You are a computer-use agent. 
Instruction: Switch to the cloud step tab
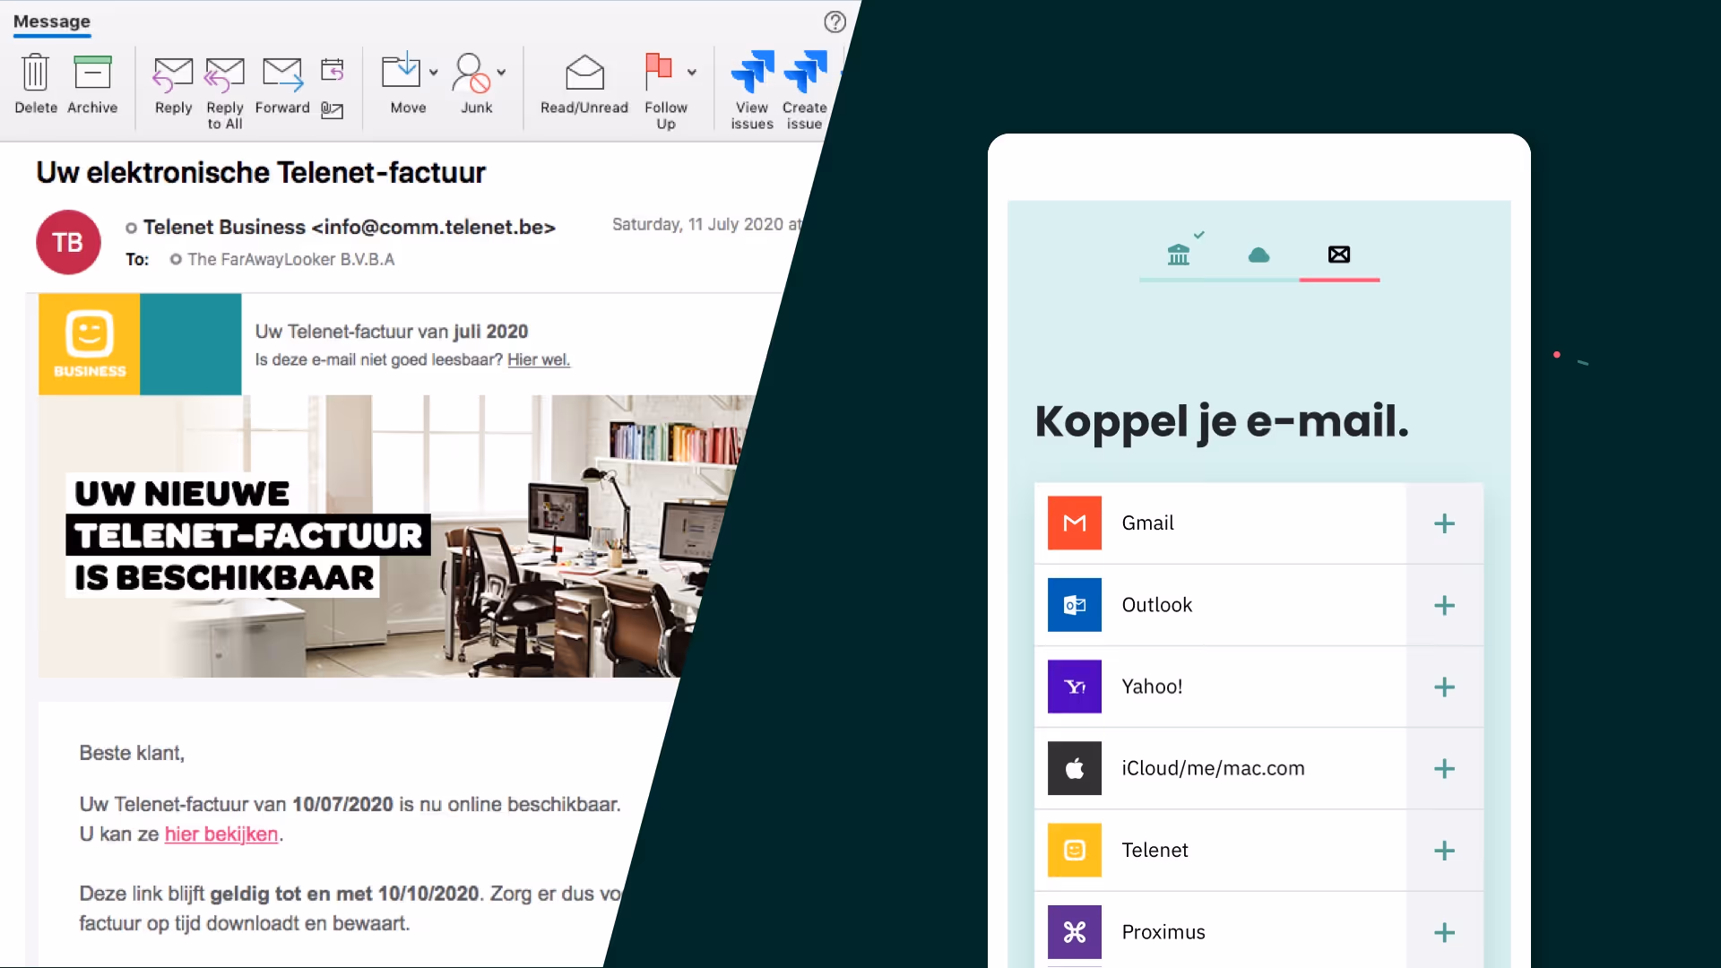point(1258,255)
